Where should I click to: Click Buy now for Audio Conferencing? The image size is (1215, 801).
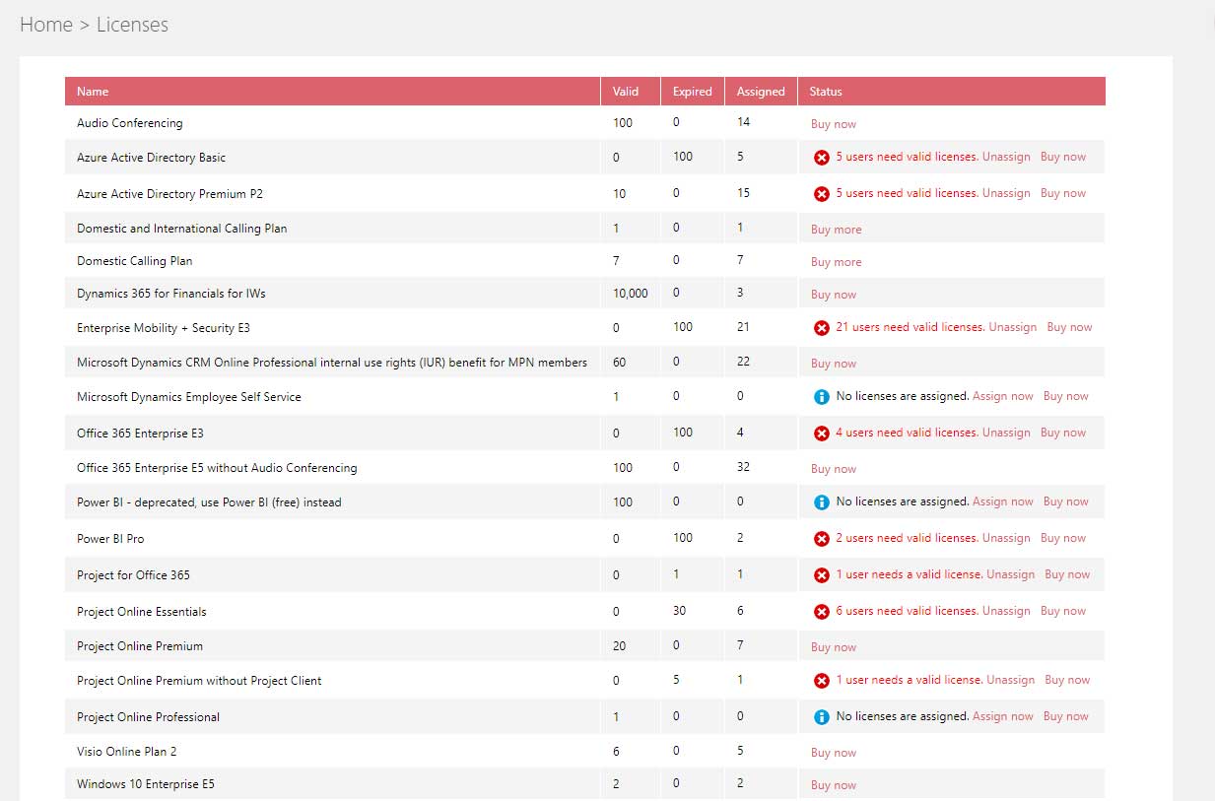coord(833,124)
